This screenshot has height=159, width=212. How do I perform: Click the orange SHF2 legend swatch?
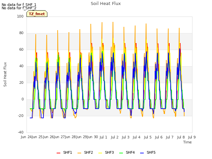[x=79, y=153]
